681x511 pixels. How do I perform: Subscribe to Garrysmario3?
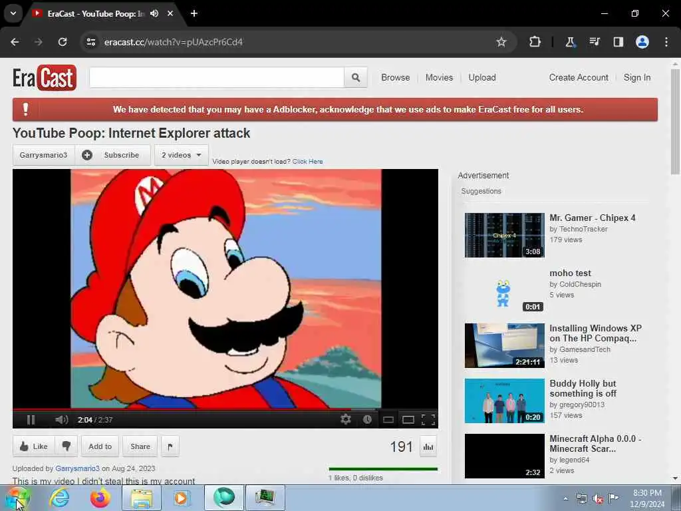point(112,155)
